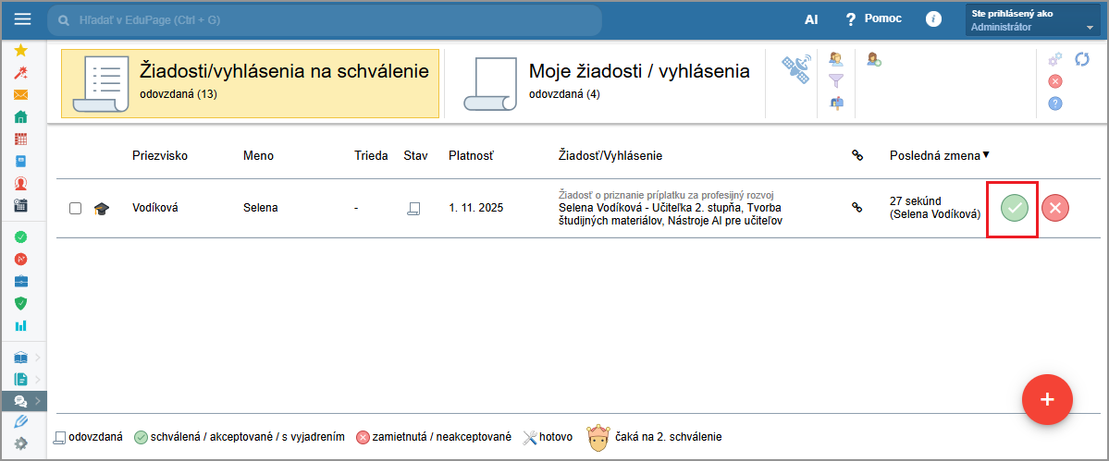Viewport: 1109px width, 461px height.
Task: Open the blue question mark help icon
Action: point(1055,103)
